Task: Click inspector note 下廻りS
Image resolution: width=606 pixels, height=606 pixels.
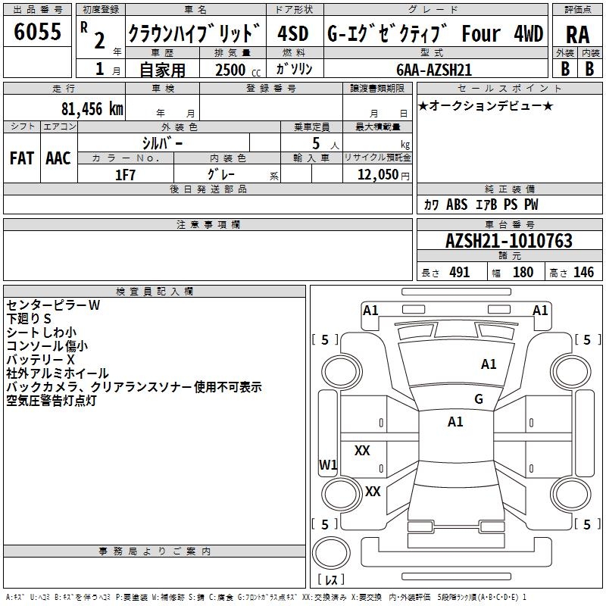Action: coord(29,318)
